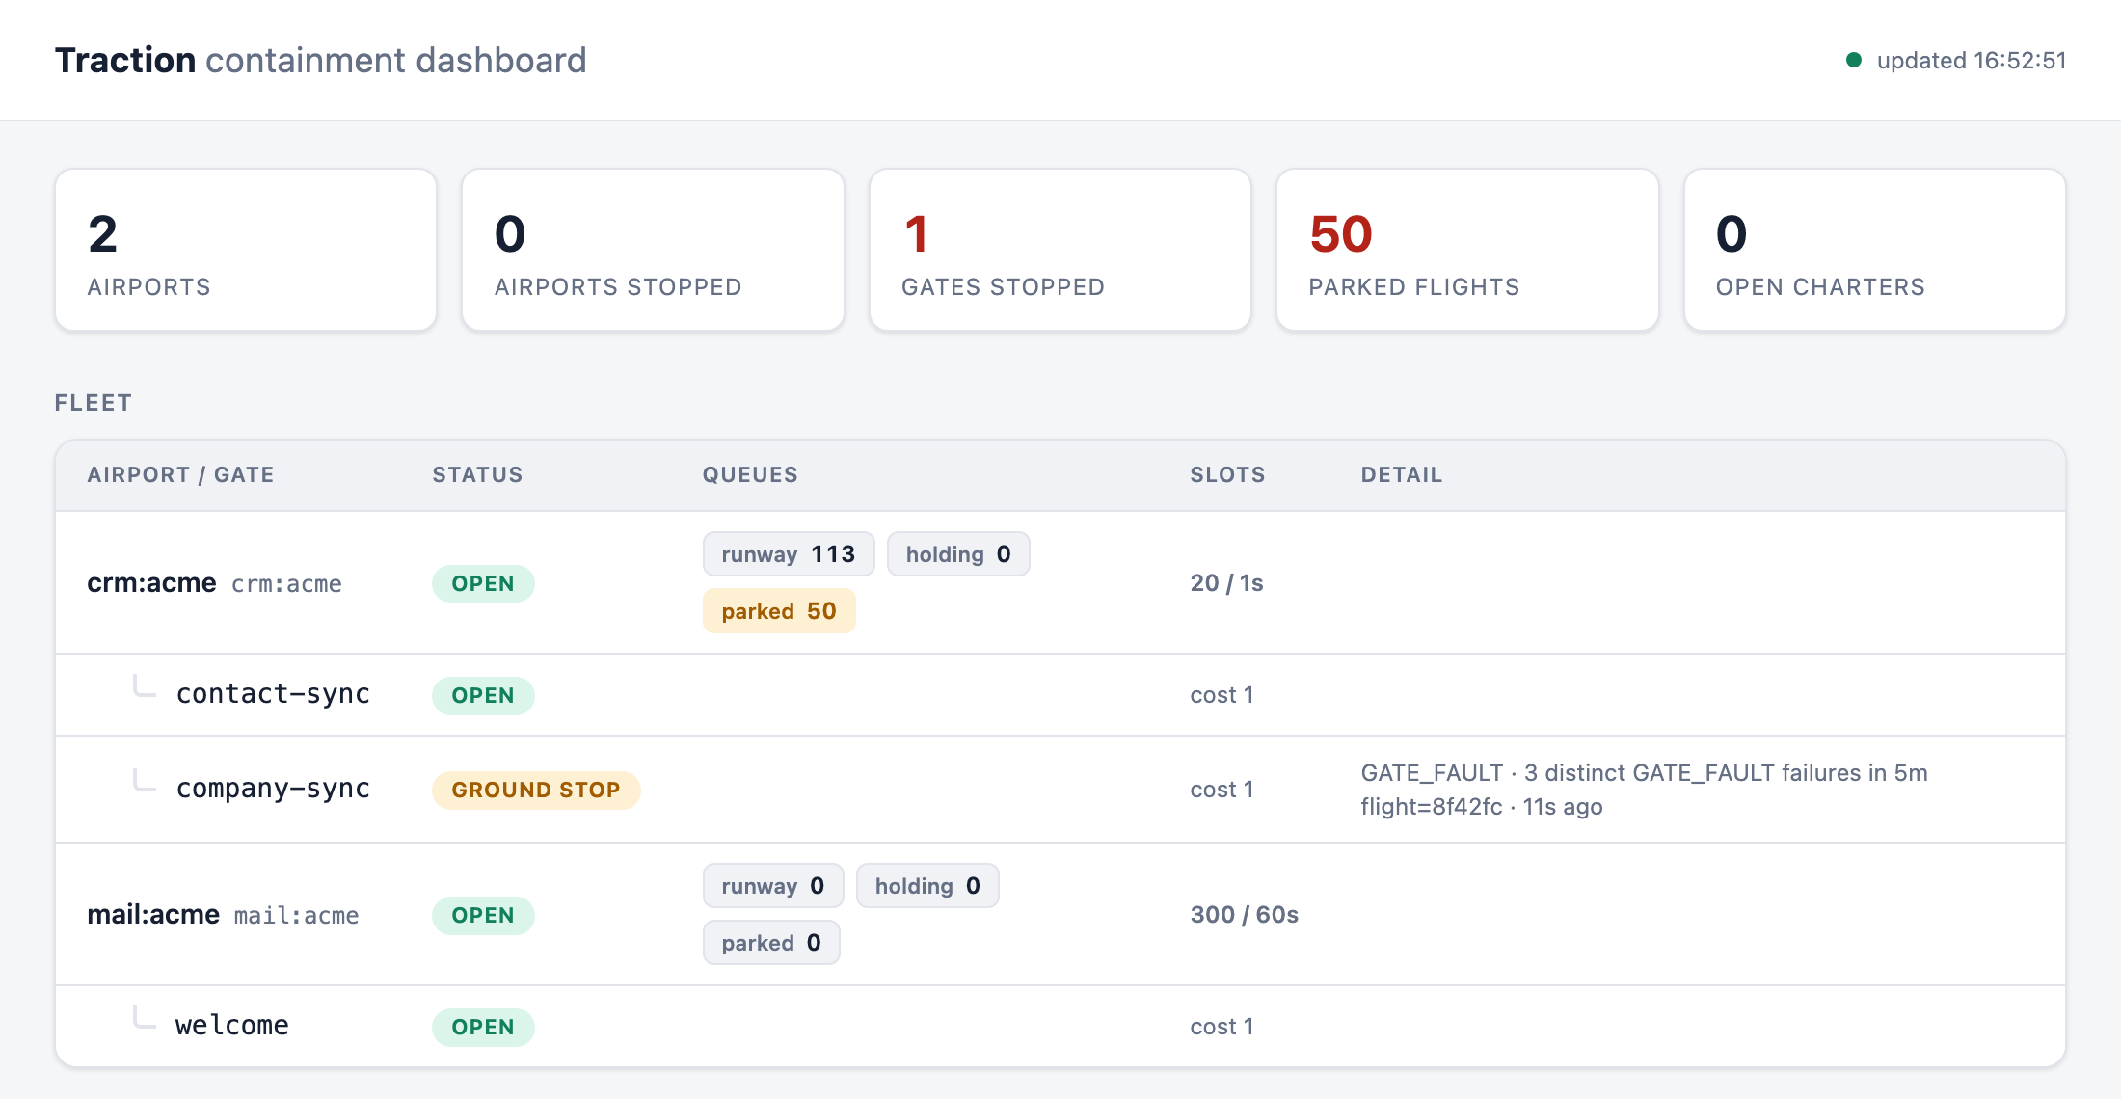This screenshot has height=1099, width=2121.
Task: Click crm:acme holding 0 chip
Action: tap(958, 554)
